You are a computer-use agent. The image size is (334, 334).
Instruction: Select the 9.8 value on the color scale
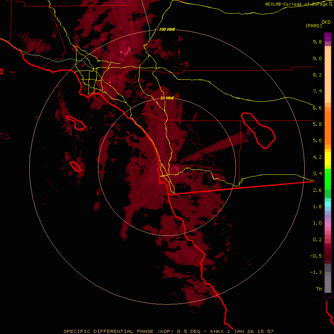[317, 42]
